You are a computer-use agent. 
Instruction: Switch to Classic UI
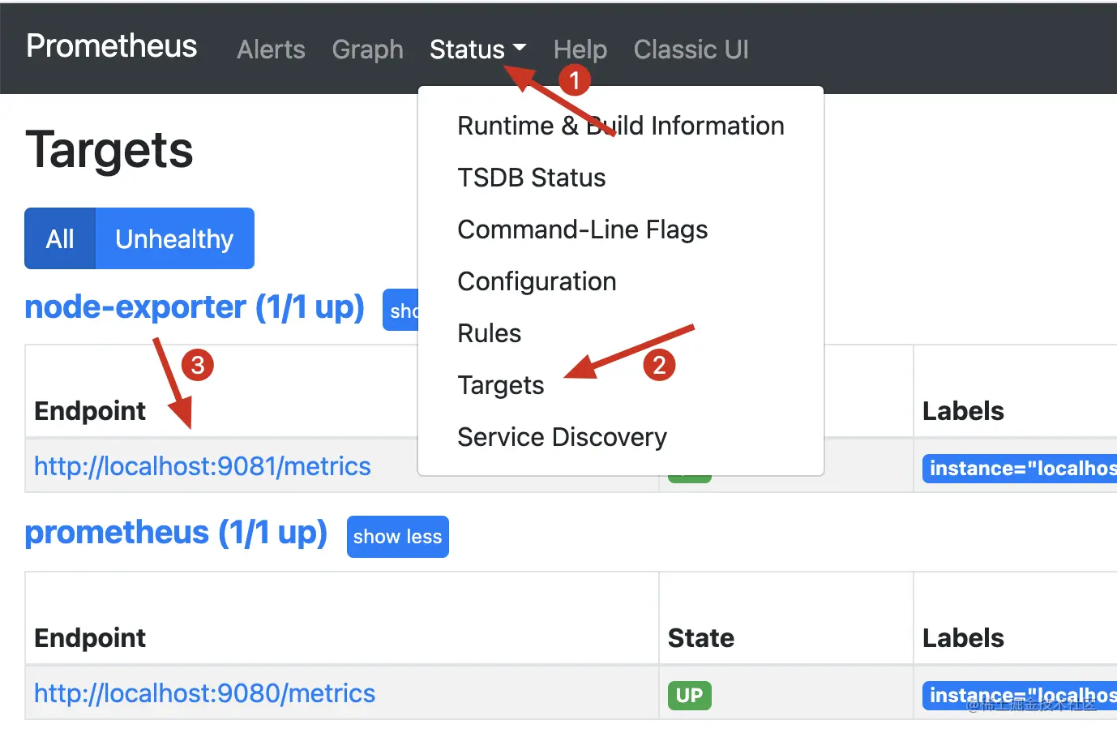(691, 49)
